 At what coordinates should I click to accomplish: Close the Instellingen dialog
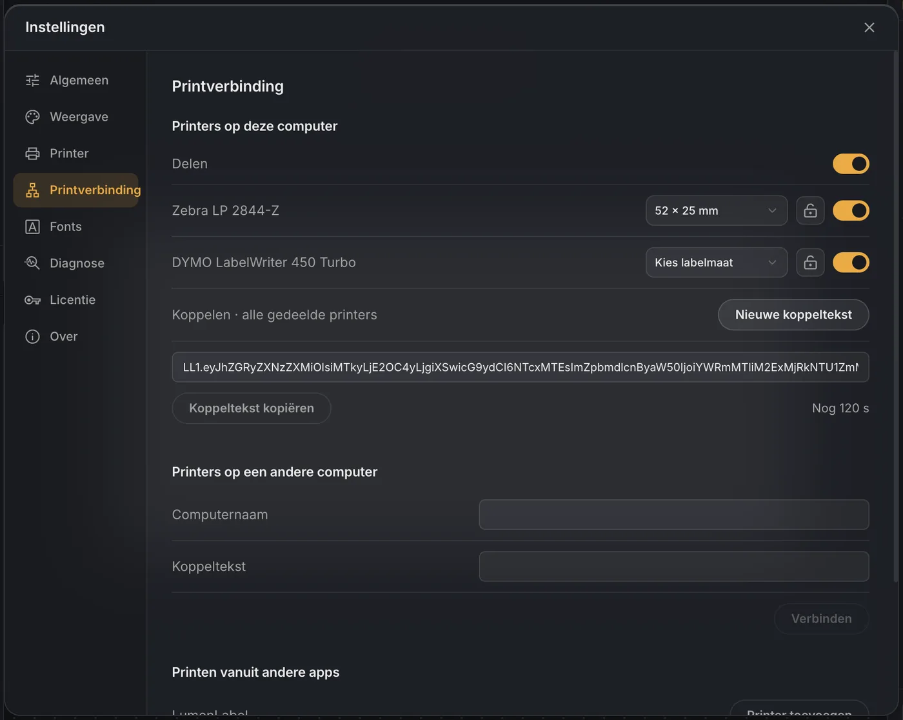(x=869, y=27)
